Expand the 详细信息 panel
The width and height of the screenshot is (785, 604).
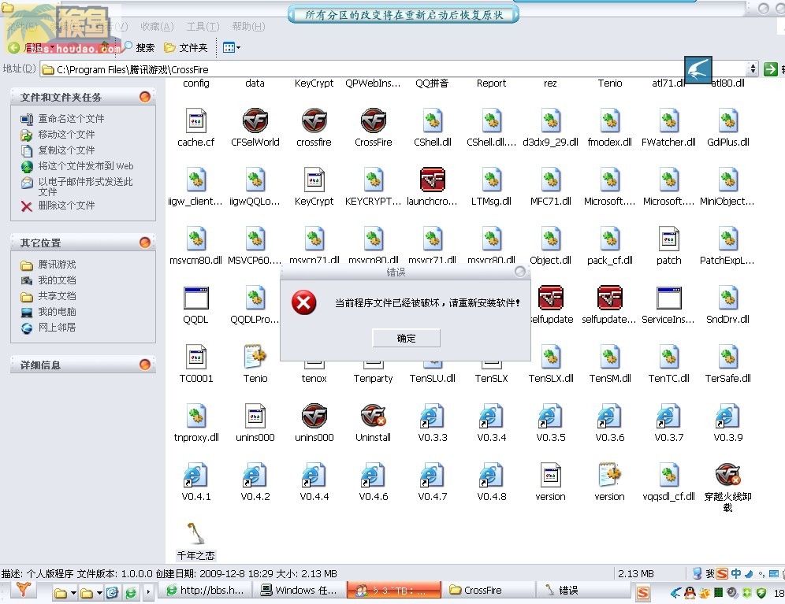[x=145, y=365]
